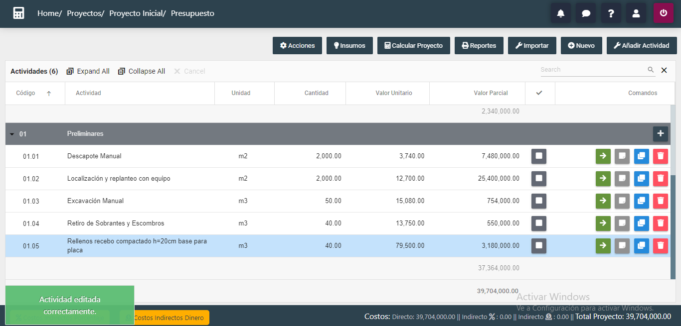The height and width of the screenshot is (326, 681).
Task: Open the user profile icon
Action: click(636, 13)
